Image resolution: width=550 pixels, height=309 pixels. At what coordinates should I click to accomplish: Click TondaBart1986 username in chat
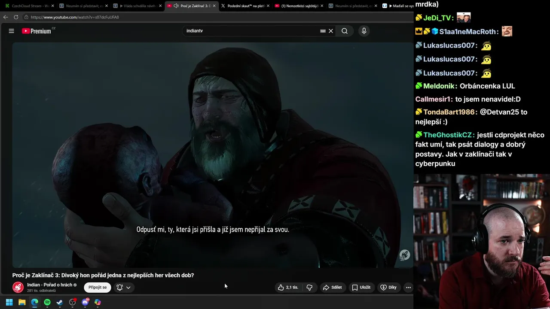tap(449, 112)
